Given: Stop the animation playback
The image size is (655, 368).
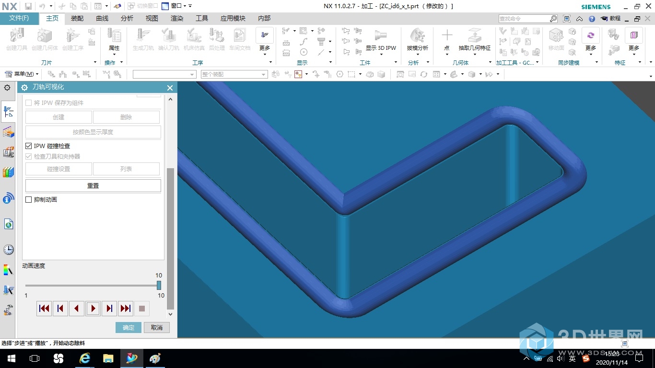Looking at the screenshot, I should point(142,309).
